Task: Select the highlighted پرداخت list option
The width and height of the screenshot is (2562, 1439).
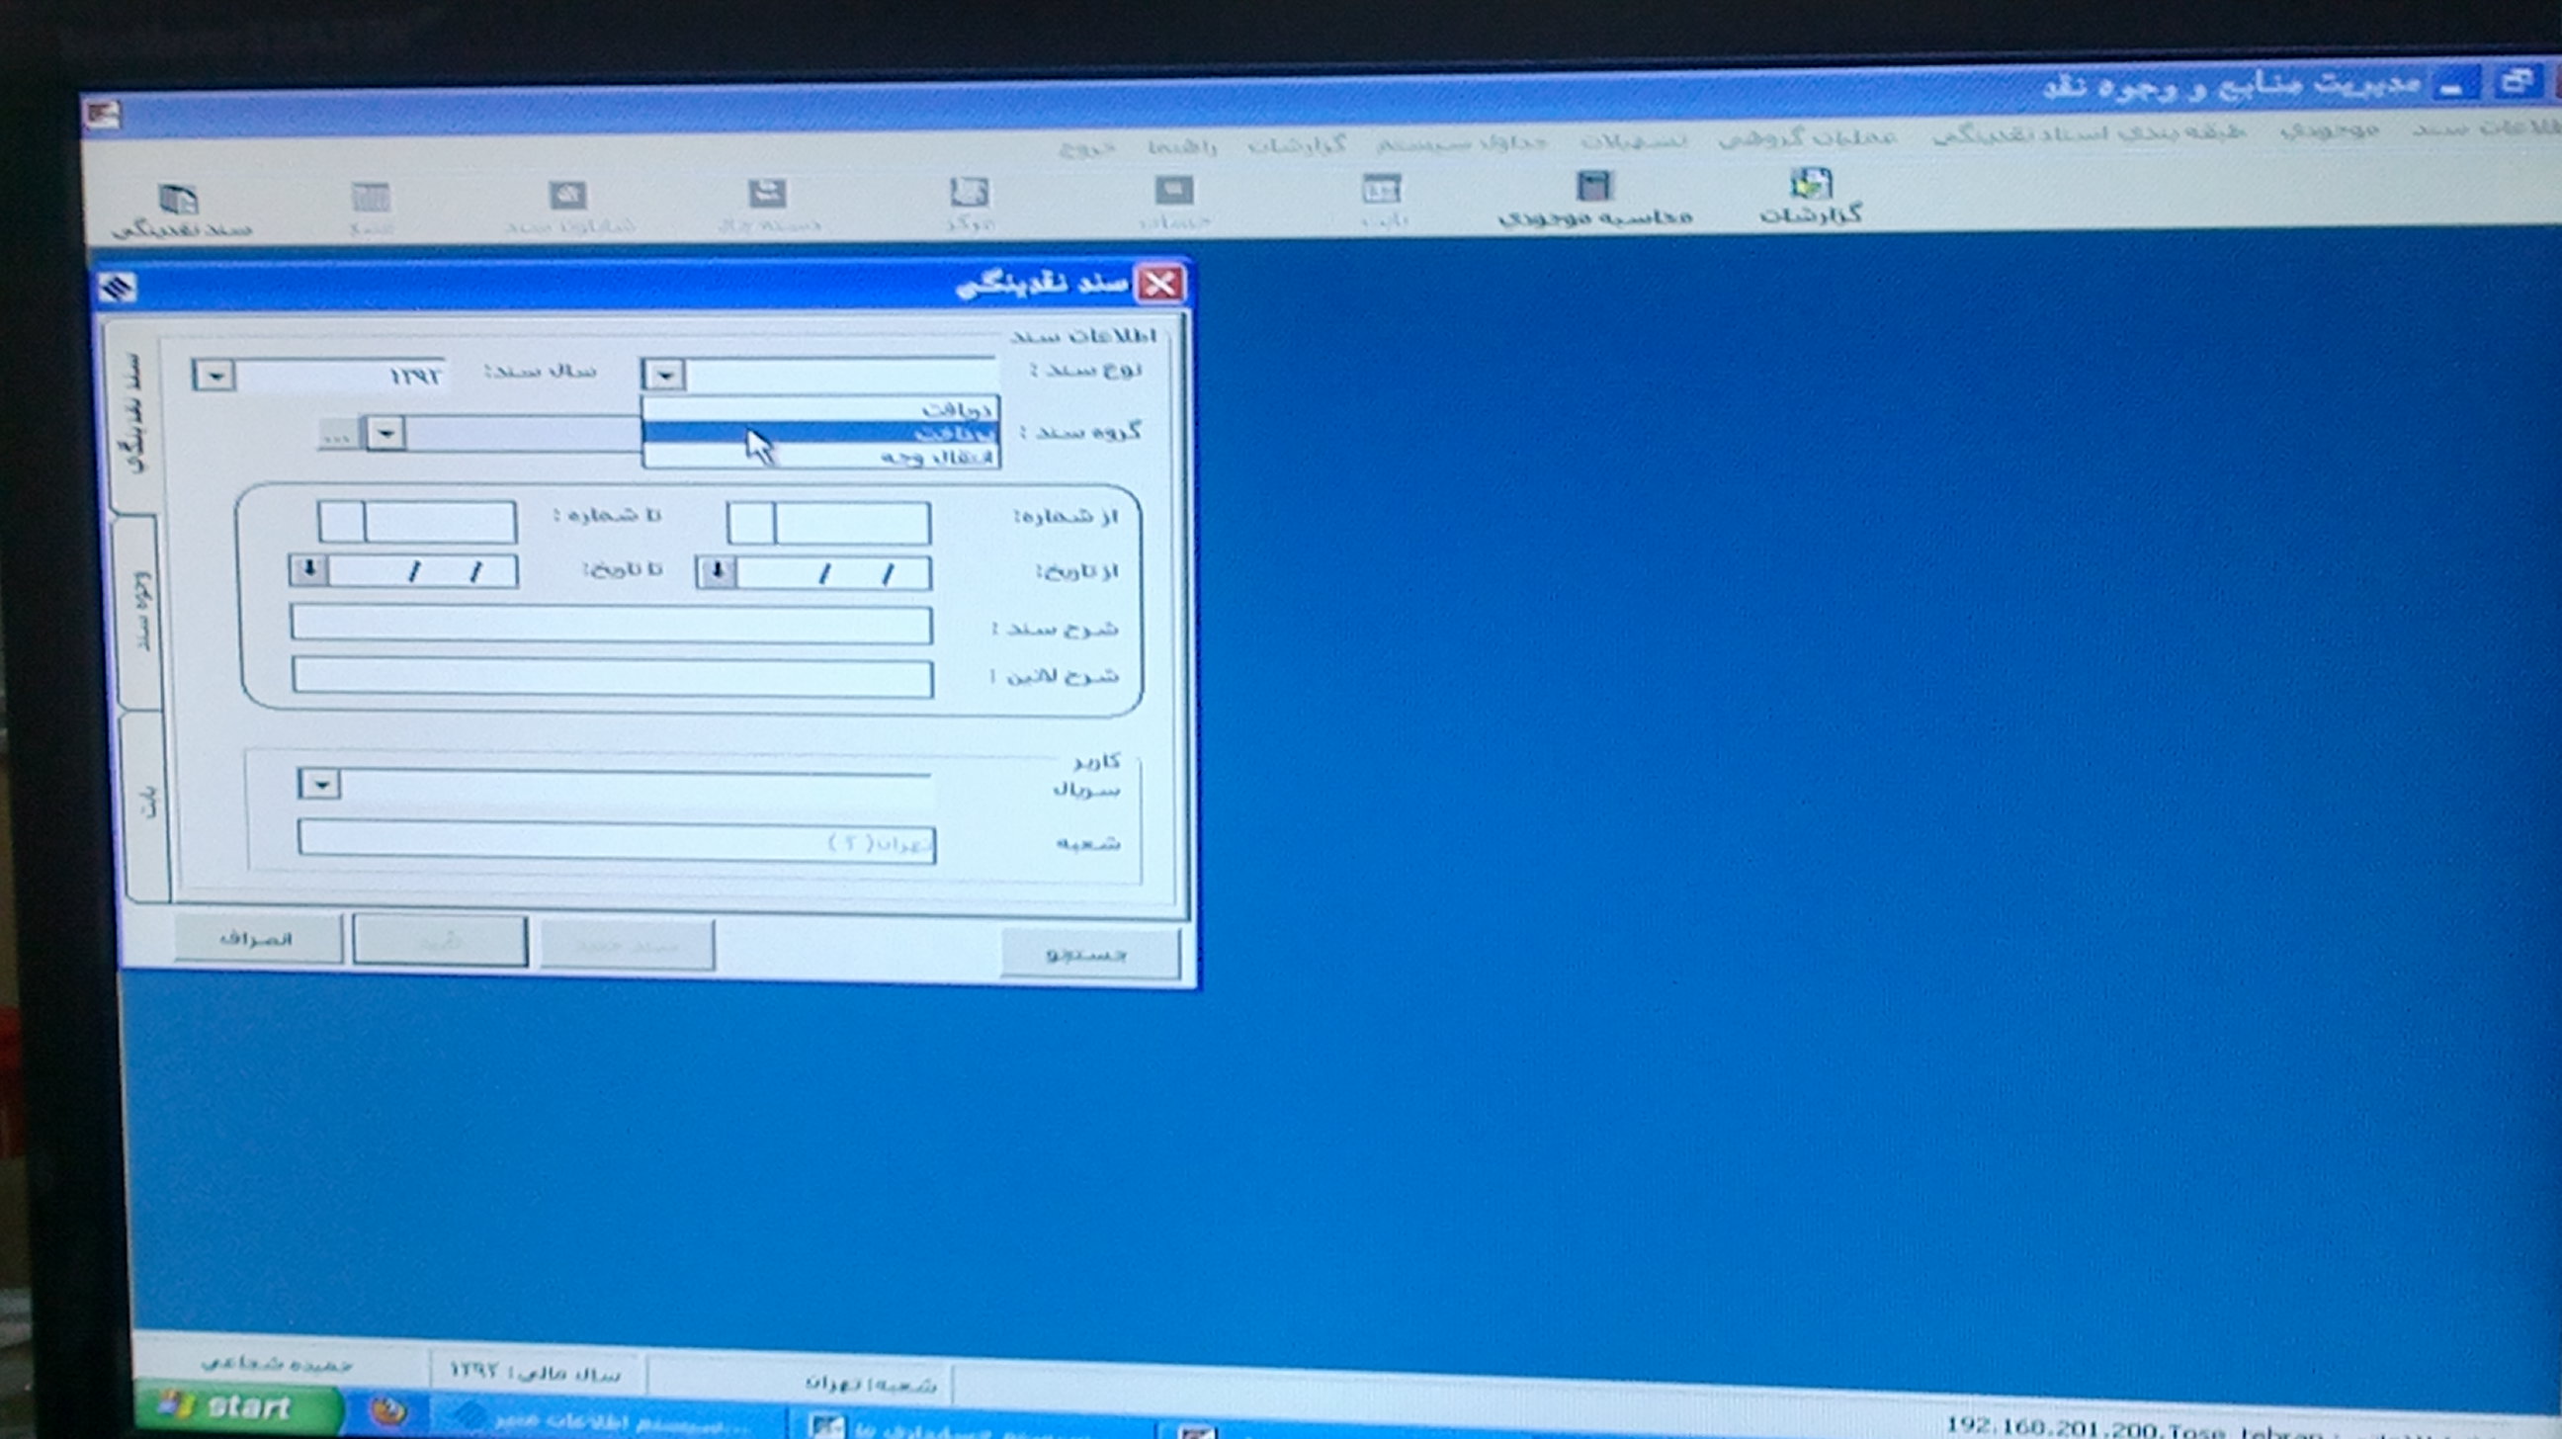Action: (820, 433)
